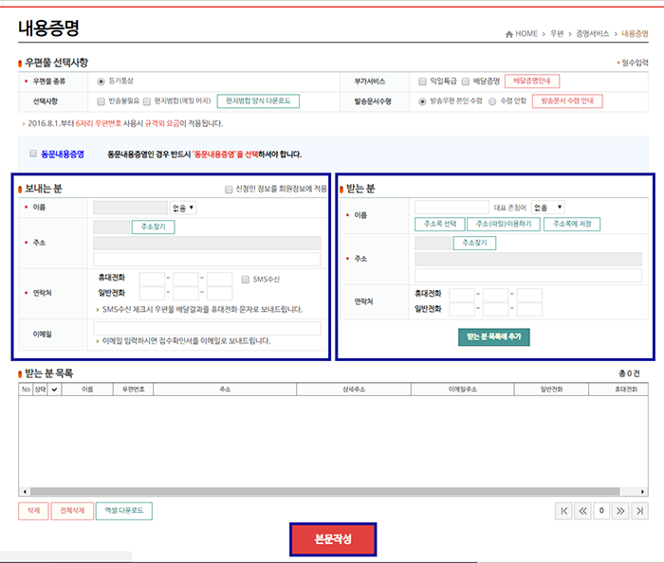664x563 pixels.
Task: Go to HOME via breadcrumb house icon
Action: coord(509,34)
